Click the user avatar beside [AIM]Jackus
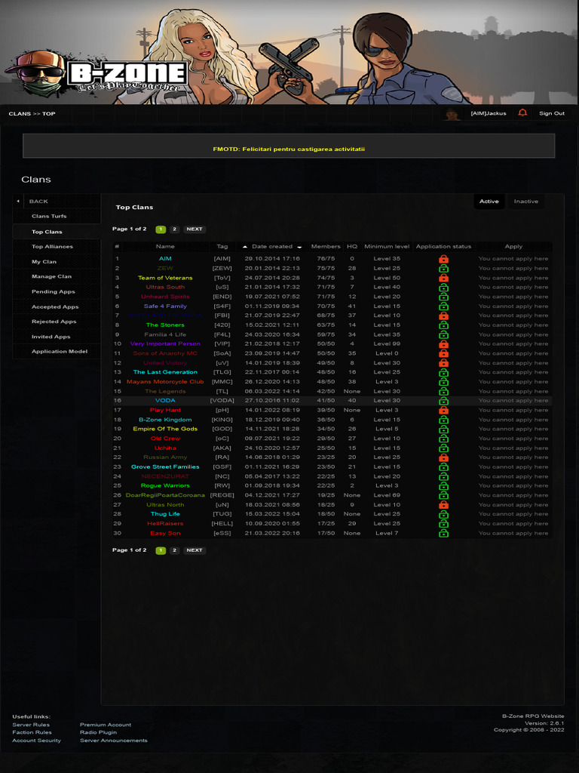 pyautogui.click(x=452, y=114)
